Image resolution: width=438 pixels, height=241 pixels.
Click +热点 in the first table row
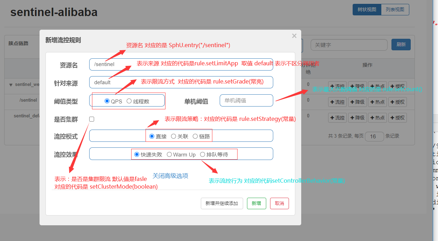coord(377,86)
